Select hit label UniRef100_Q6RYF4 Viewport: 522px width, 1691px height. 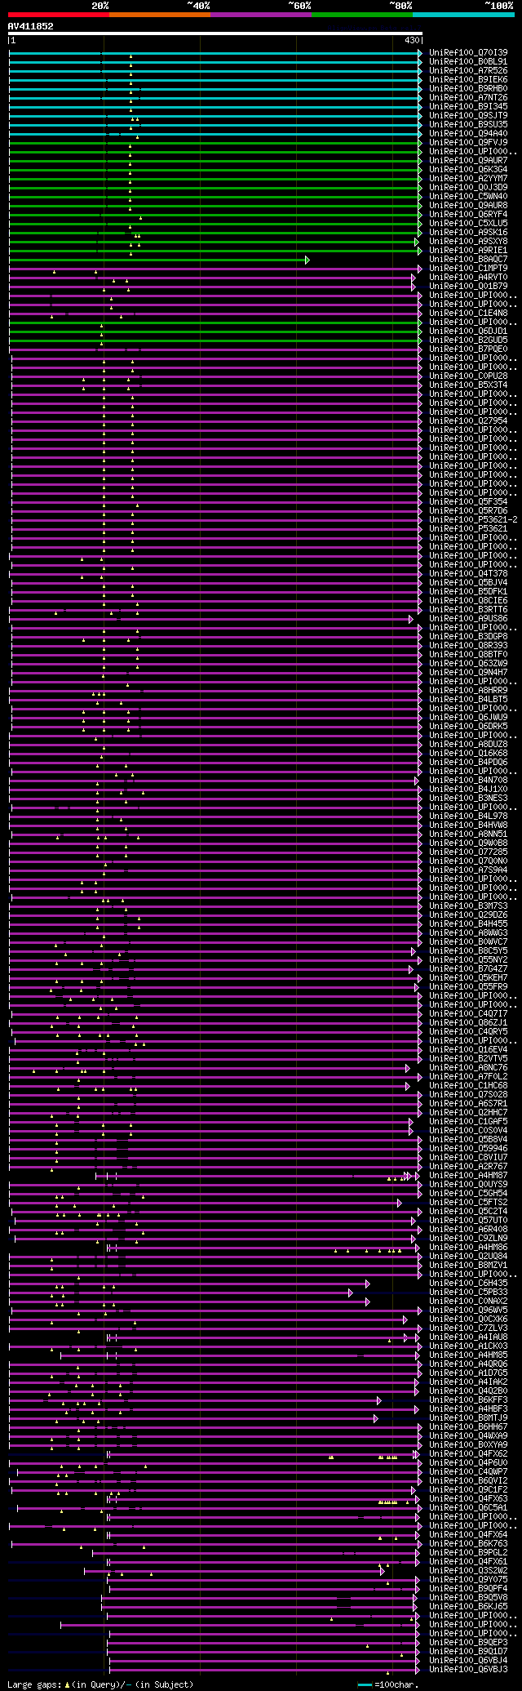[x=468, y=214]
